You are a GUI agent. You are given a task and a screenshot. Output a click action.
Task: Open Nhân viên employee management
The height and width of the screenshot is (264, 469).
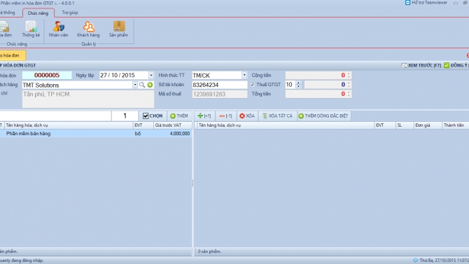pos(58,29)
